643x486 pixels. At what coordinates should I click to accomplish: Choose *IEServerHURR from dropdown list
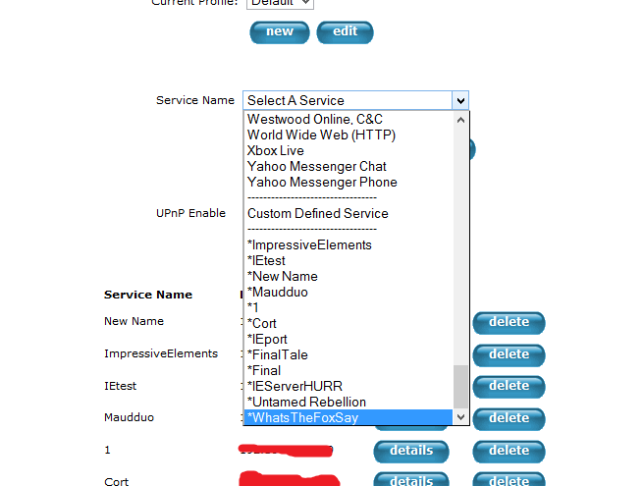pos(348,386)
